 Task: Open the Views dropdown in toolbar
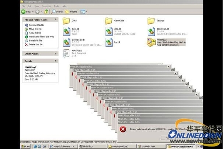pos(84,12)
